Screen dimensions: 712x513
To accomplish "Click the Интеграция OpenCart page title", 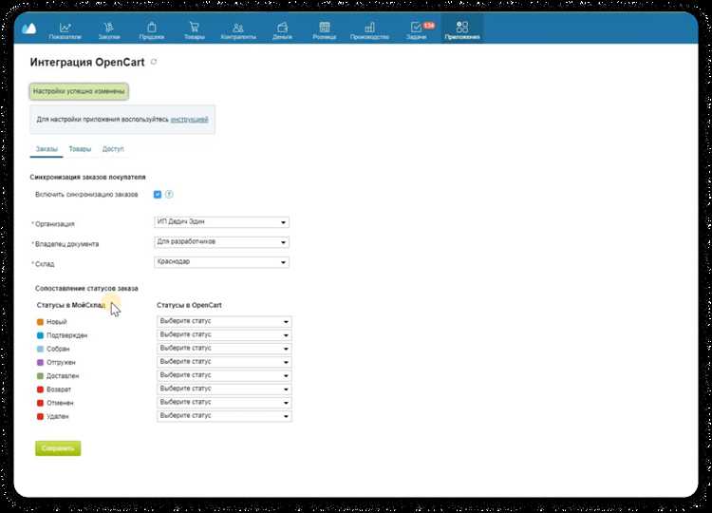I will [87, 63].
